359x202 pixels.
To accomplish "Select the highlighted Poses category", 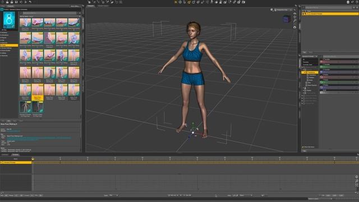I will (x=9, y=45).
